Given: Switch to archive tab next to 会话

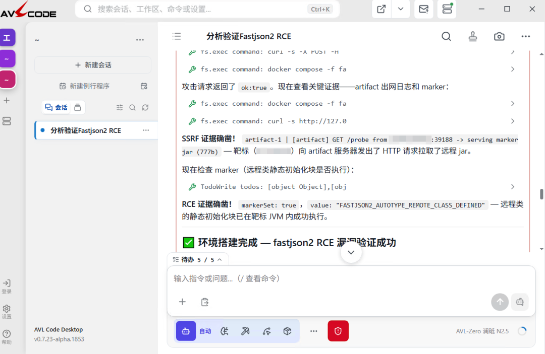Looking at the screenshot, I should [78, 107].
